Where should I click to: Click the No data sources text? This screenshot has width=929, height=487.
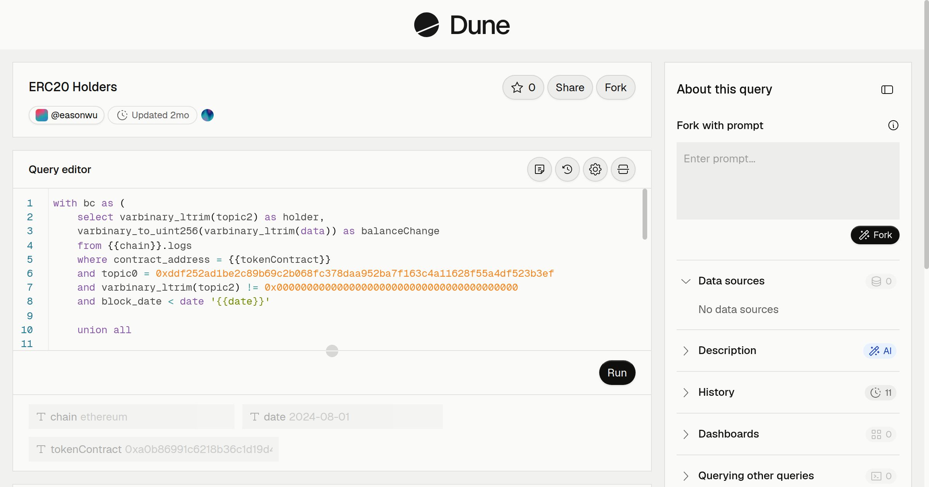click(738, 309)
